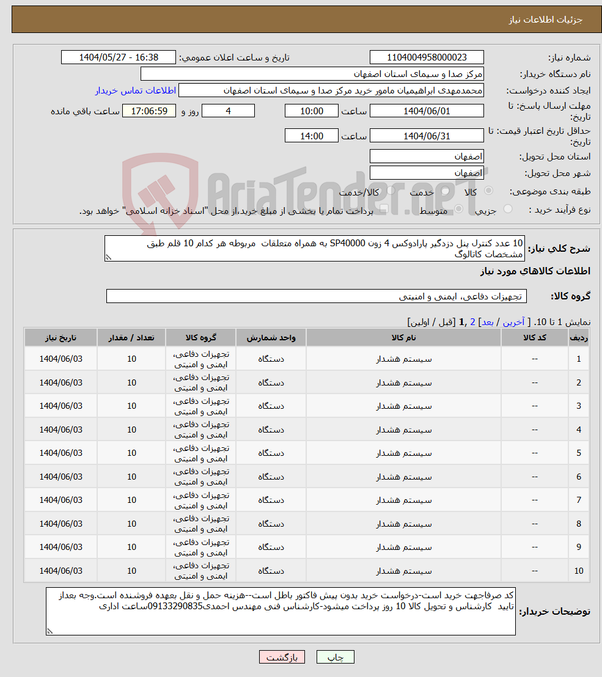Image resolution: width=602 pixels, height=677 pixels.
Task: Click the مهلت ارسال پاسخ date field 1404/06/01
Action: tap(427, 111)
